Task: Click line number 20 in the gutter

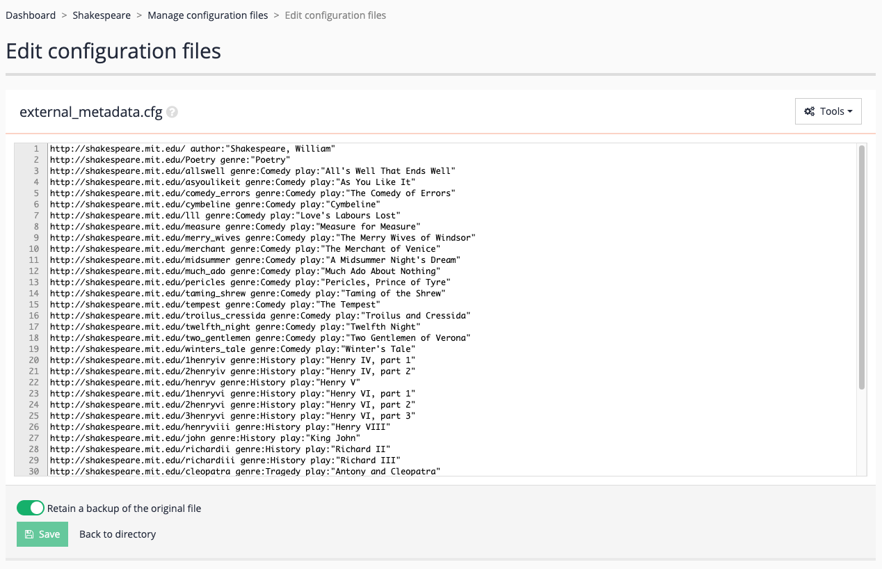Action: [34, 360]
